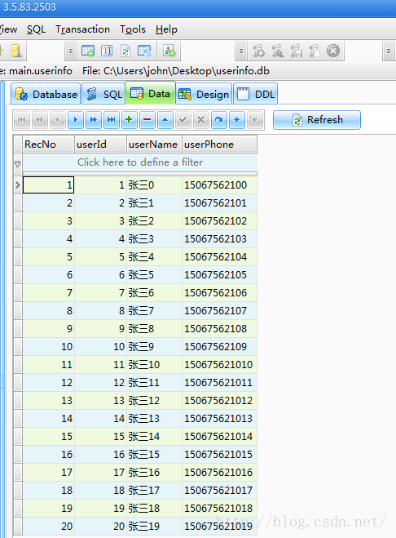Click the refresh document toolbar icon

click(125, 51)
